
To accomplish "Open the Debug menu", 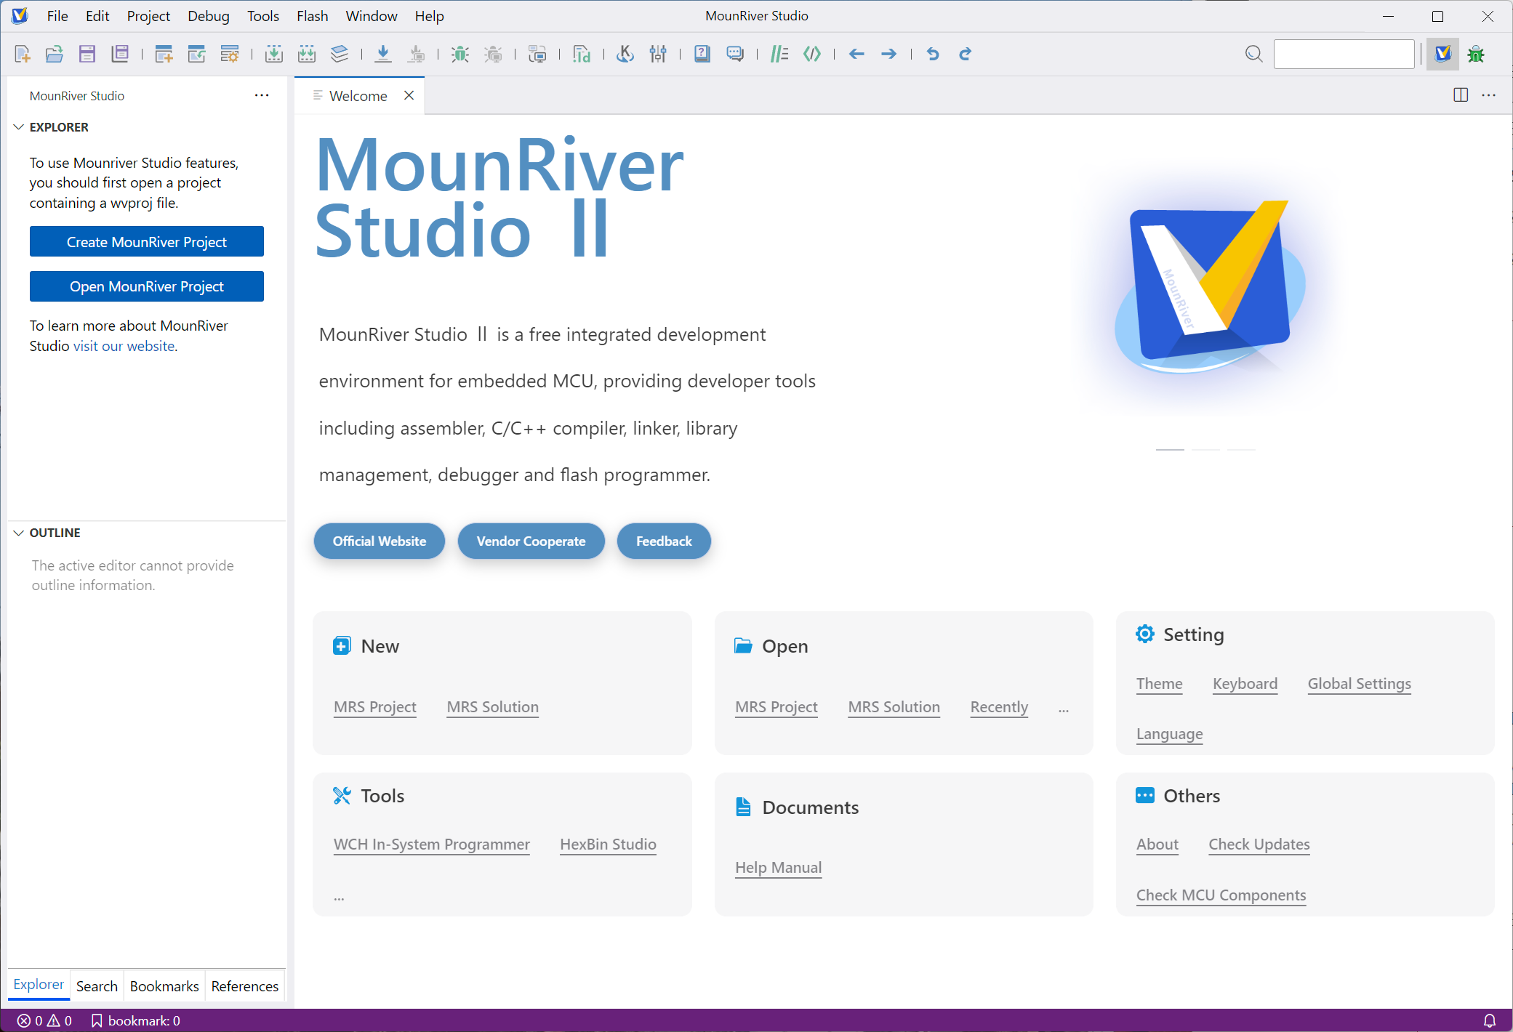I will 209,16.
